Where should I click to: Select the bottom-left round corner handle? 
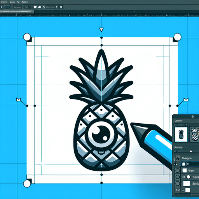point(27,183)
